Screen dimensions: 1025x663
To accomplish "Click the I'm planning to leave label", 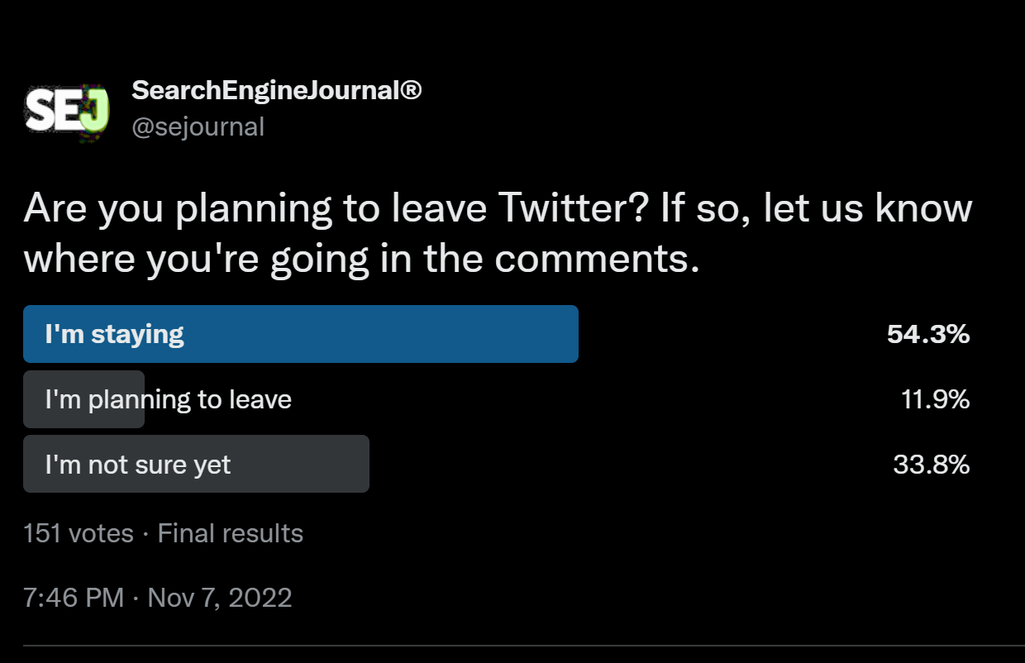I will tap(169, 399).
